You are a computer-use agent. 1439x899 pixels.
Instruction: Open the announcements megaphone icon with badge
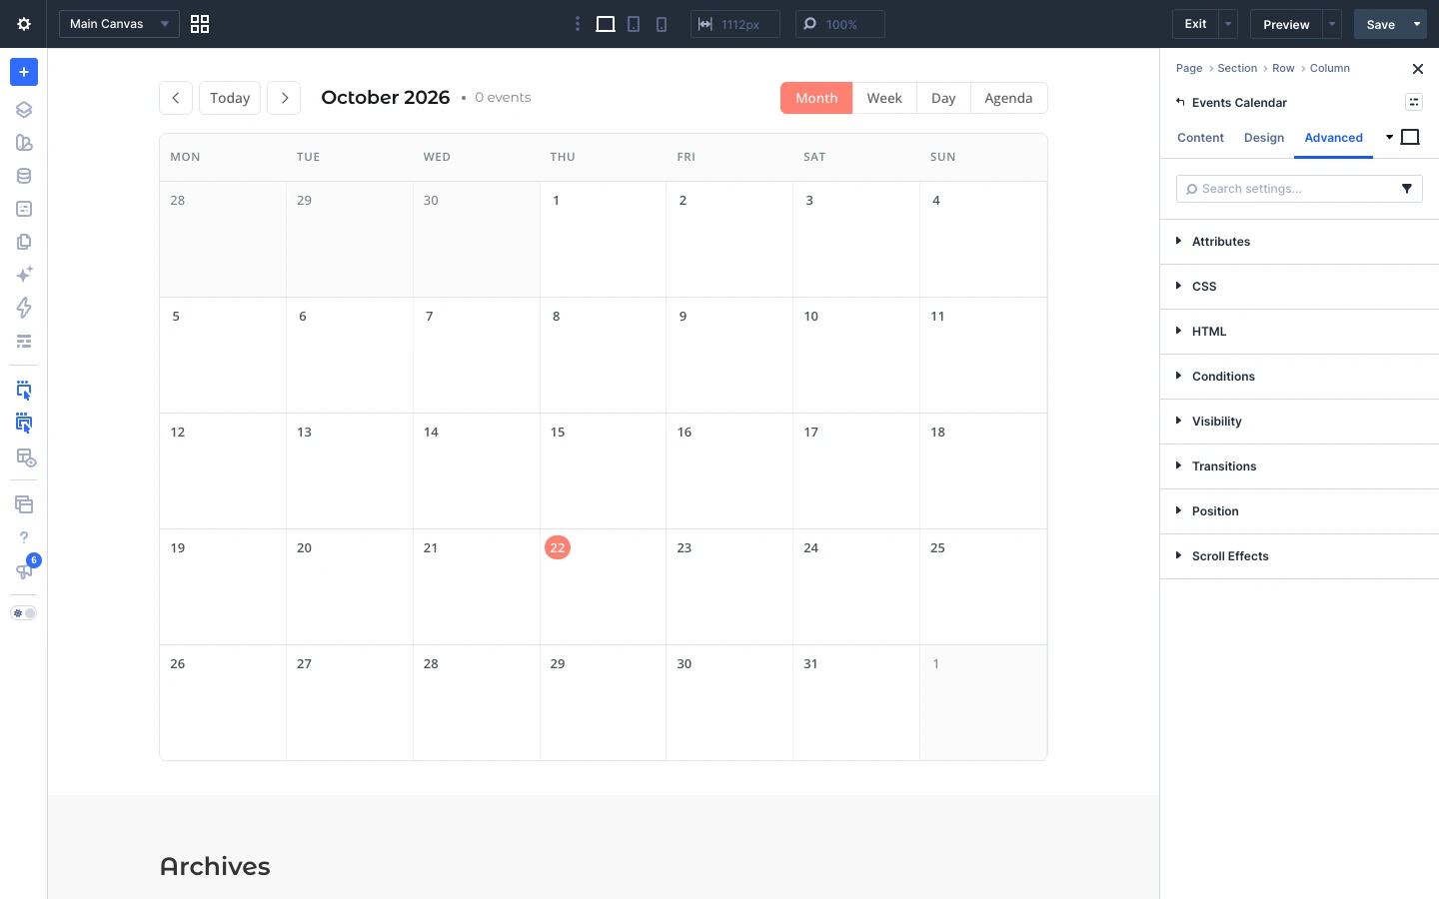click(x=24, y=570)
